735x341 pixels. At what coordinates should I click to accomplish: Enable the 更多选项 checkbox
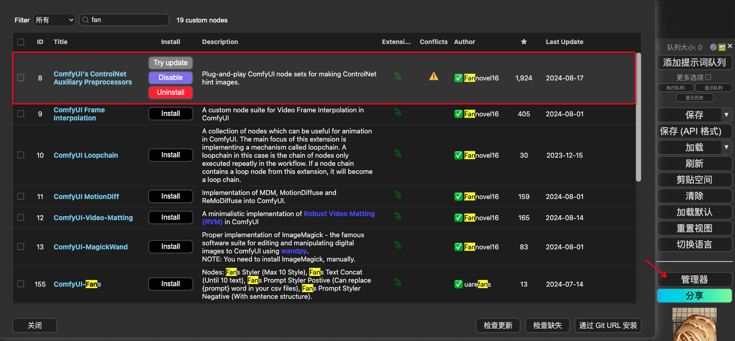[x=708, y=77]
